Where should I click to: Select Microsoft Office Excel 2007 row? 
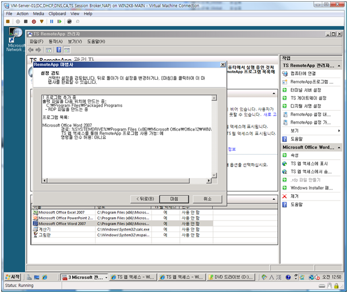[123, 213]
